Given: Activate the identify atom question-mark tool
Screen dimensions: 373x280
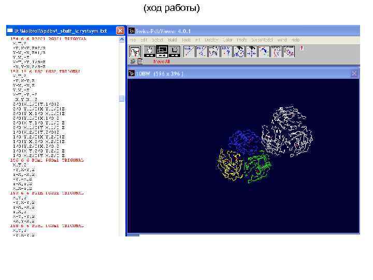Looking at the screenshot, I should pyautogui.click(x=226, y=51).
